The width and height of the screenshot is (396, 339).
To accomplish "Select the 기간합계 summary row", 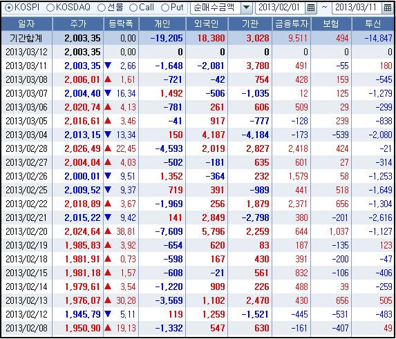I will [x=198, y=38].
